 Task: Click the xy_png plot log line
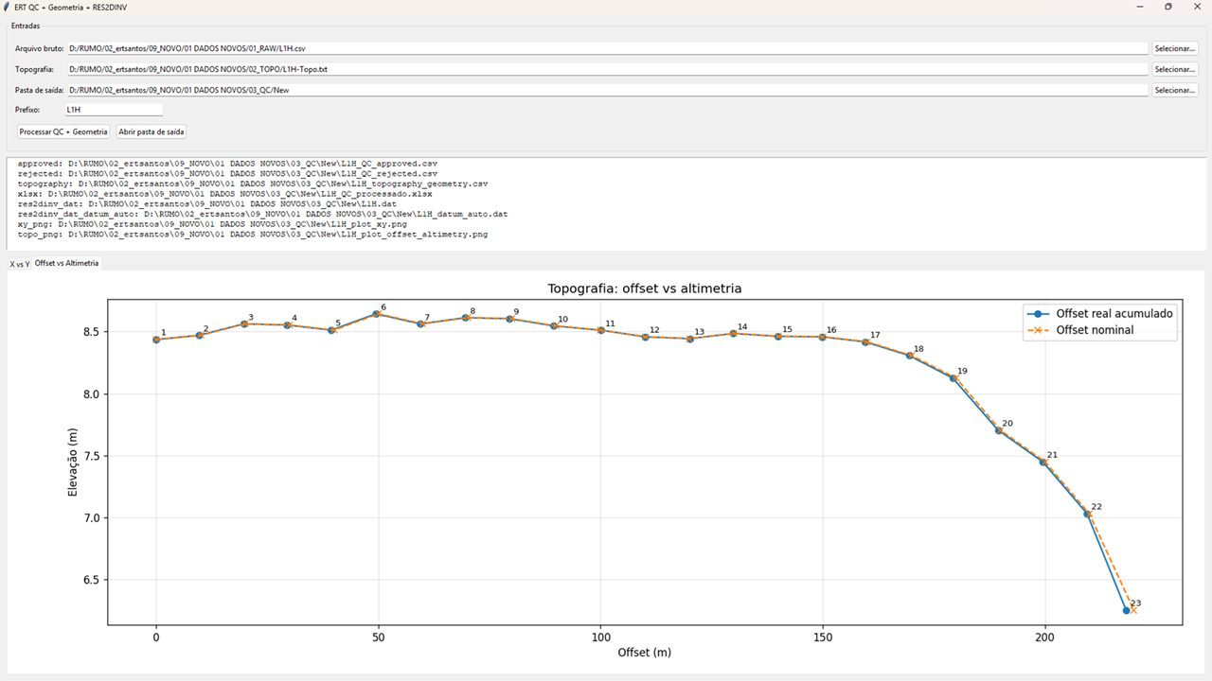(212, 223)
